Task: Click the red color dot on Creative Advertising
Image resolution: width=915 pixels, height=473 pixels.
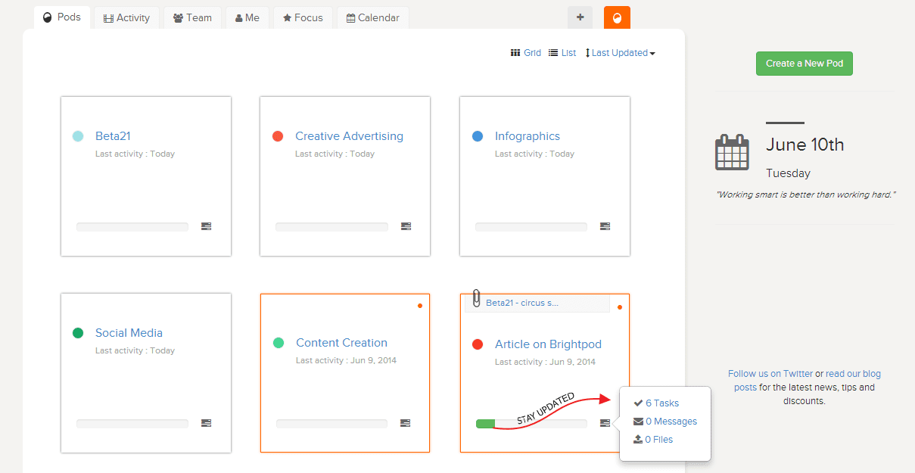Action: 278,136
